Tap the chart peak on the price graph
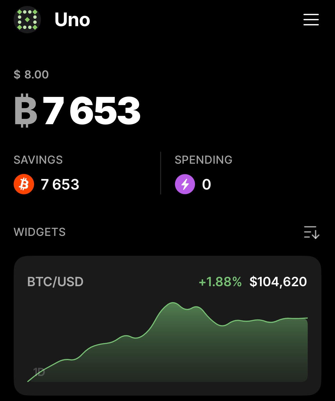This screenshot has height=401, width=335. (172, 303)
